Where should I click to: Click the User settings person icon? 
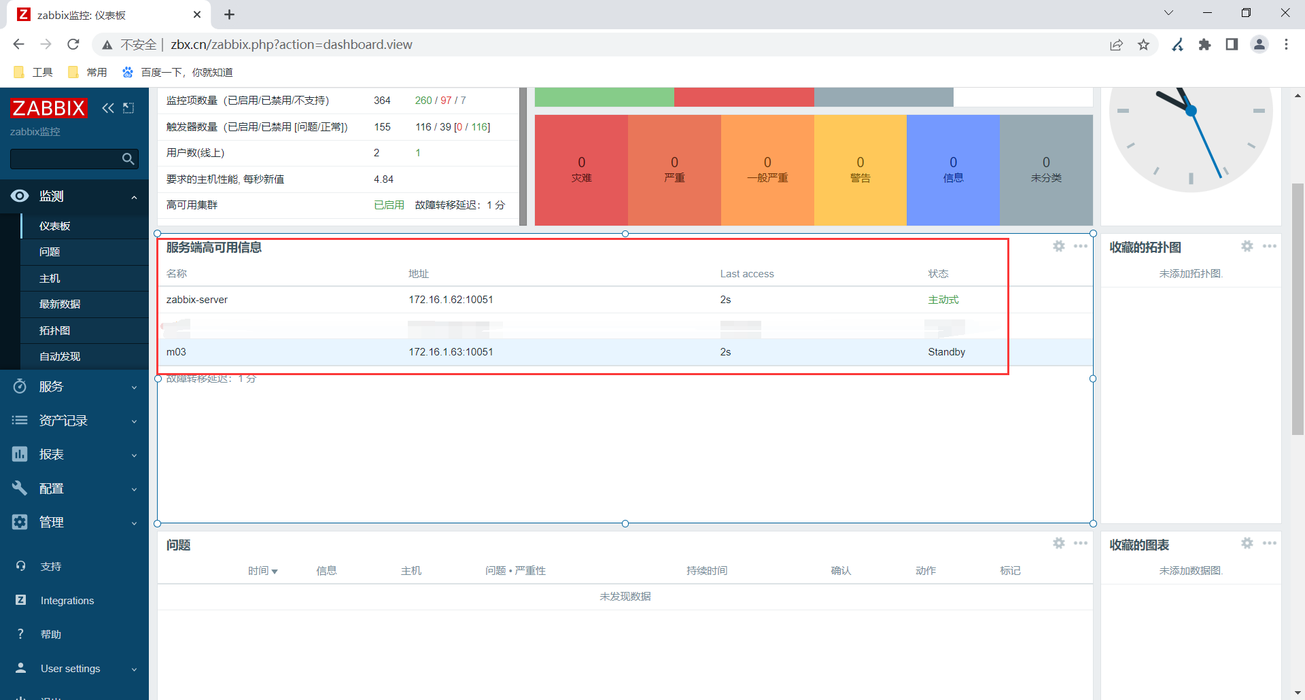click(21, 668)
